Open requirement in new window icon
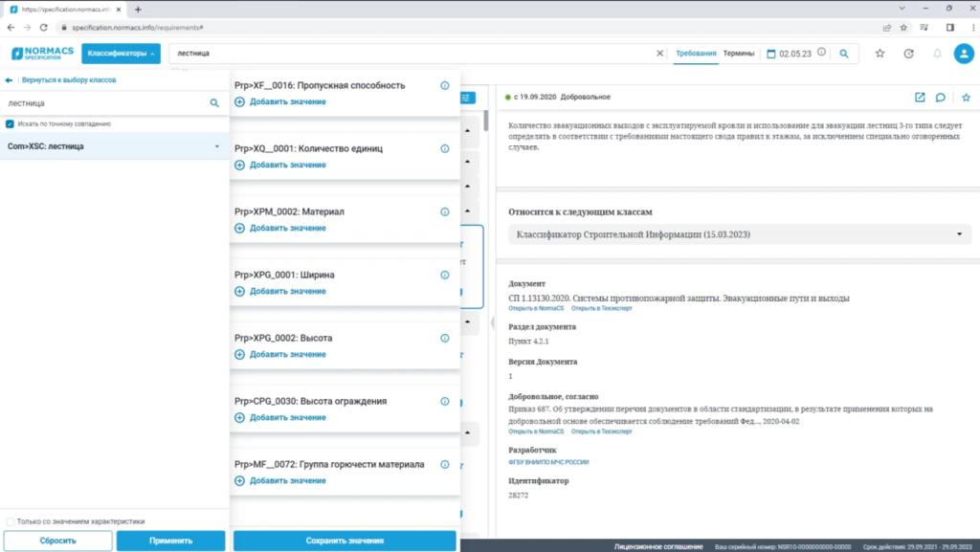The image size is (980, 552). [920, 98]
